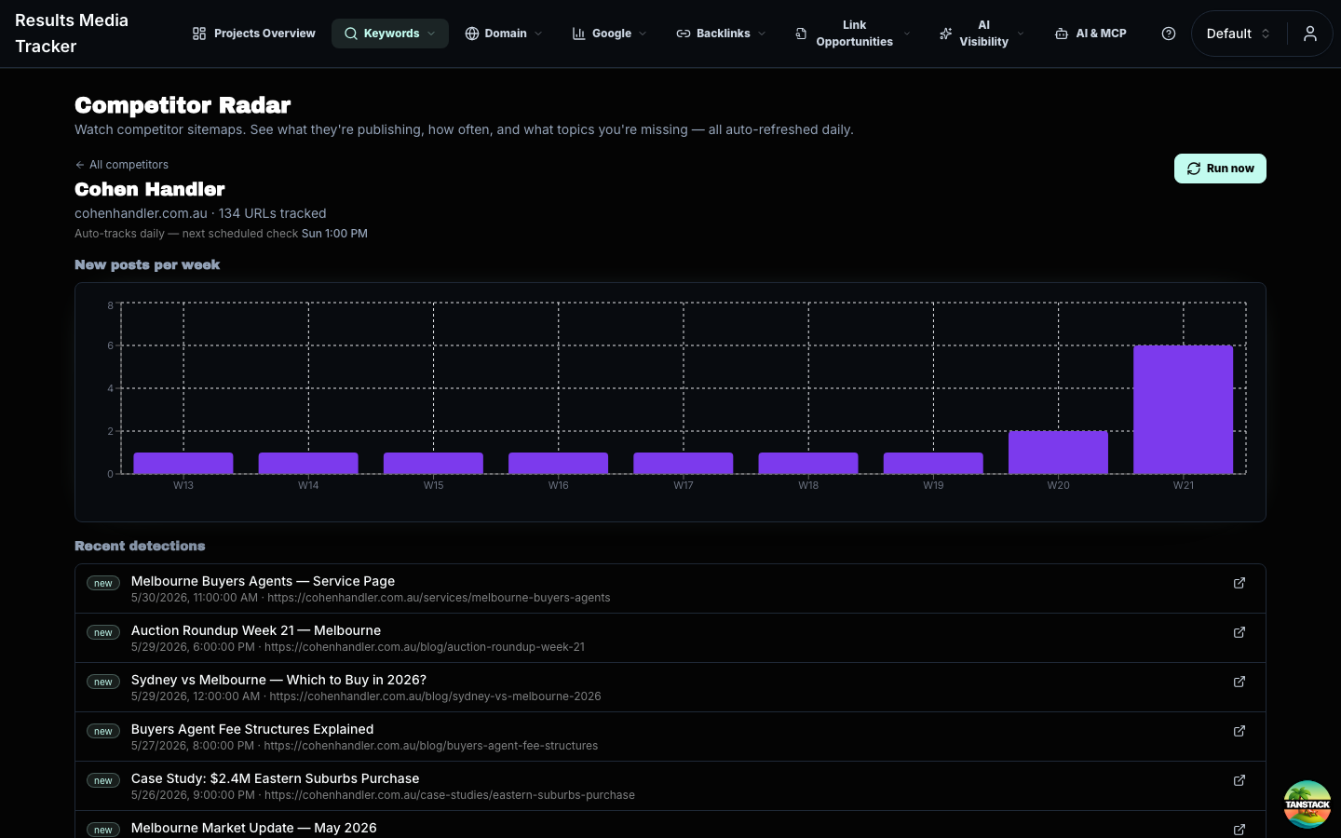Open Case Study Eastern Suburbs external link
The height and width of the screenshot is (838, 1341).
coord(1239,780)
